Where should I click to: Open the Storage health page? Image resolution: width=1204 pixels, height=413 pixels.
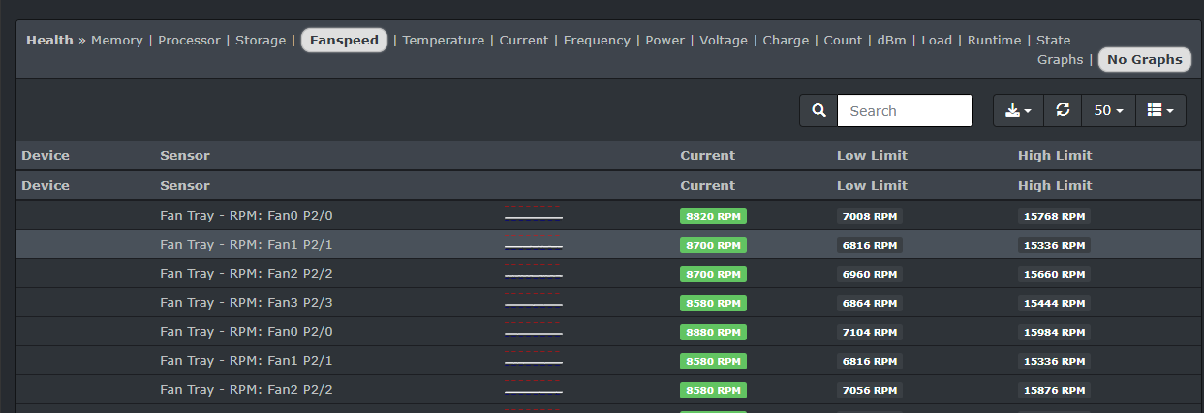click(x=261, y=40)
